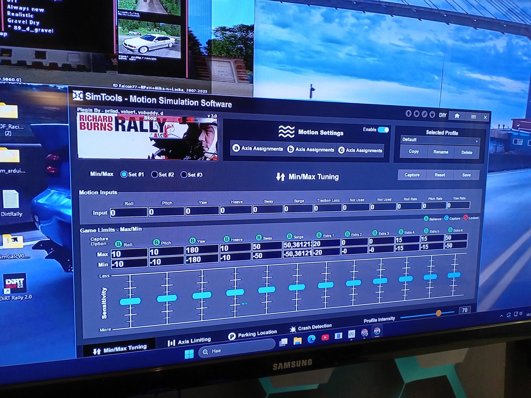The width and height of the screenshot is (531, 398).
Task: Click the Rename profile button
Action: (441, 152)
